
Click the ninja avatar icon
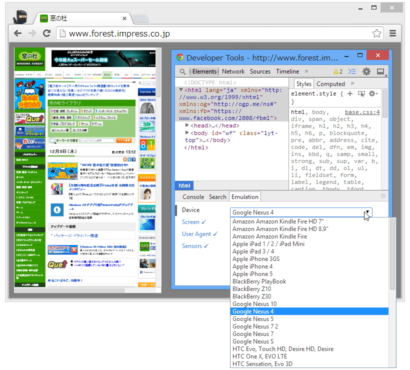click(20, 17)
